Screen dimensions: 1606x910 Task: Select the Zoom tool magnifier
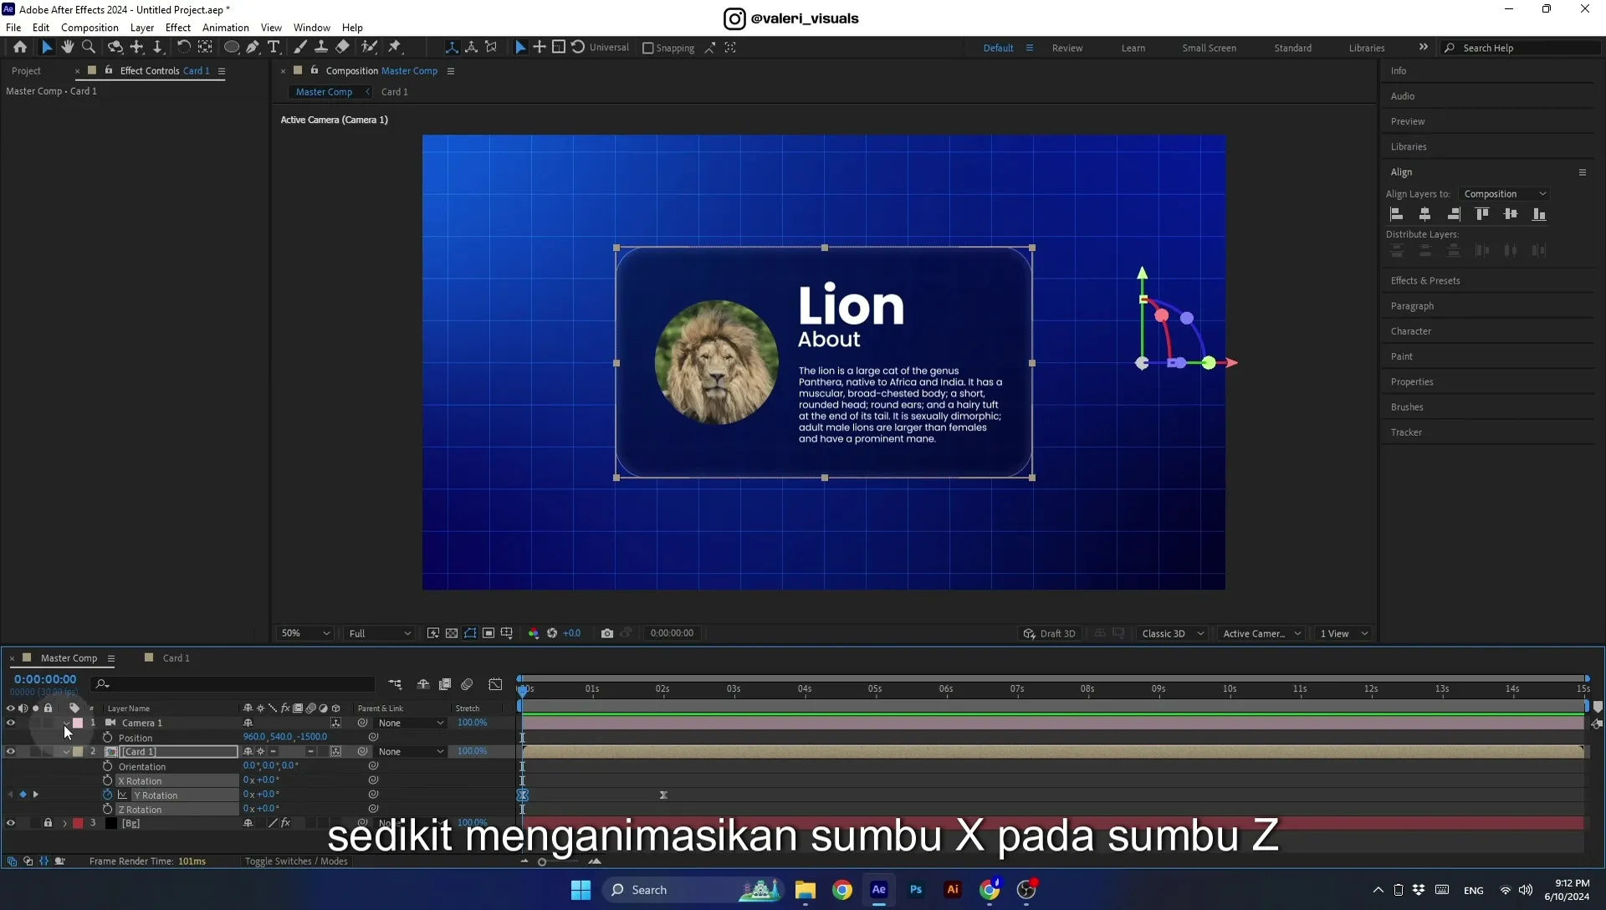(89, 48)
